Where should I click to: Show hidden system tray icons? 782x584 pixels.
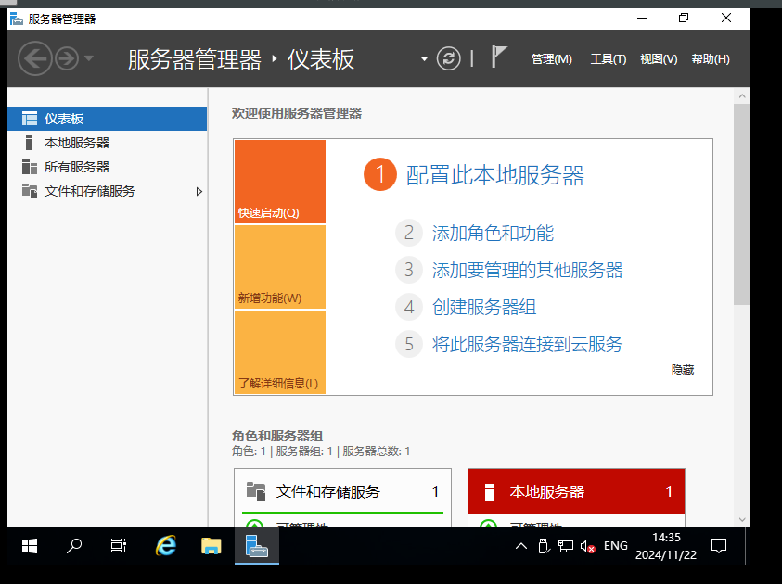(521, 547)
